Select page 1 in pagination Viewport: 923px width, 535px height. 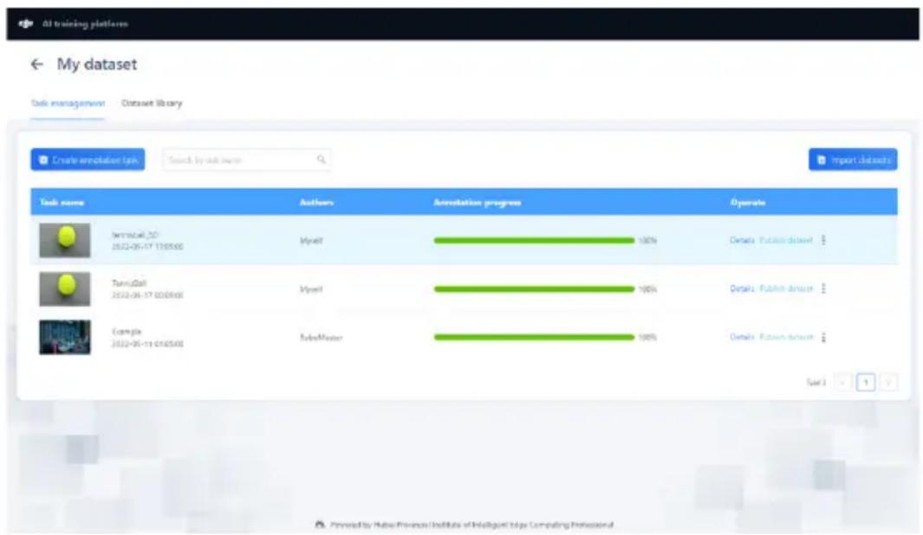tap(865, 383)
